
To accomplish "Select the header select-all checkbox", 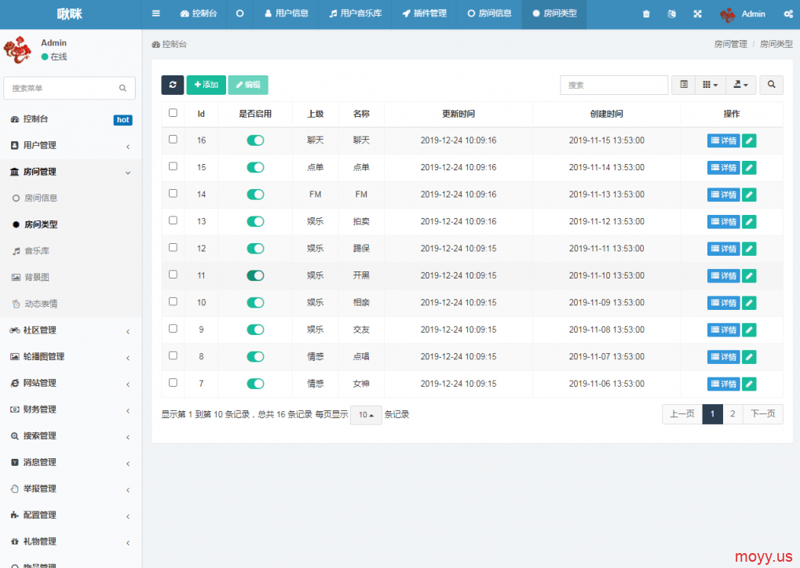I will click(173, 113).
